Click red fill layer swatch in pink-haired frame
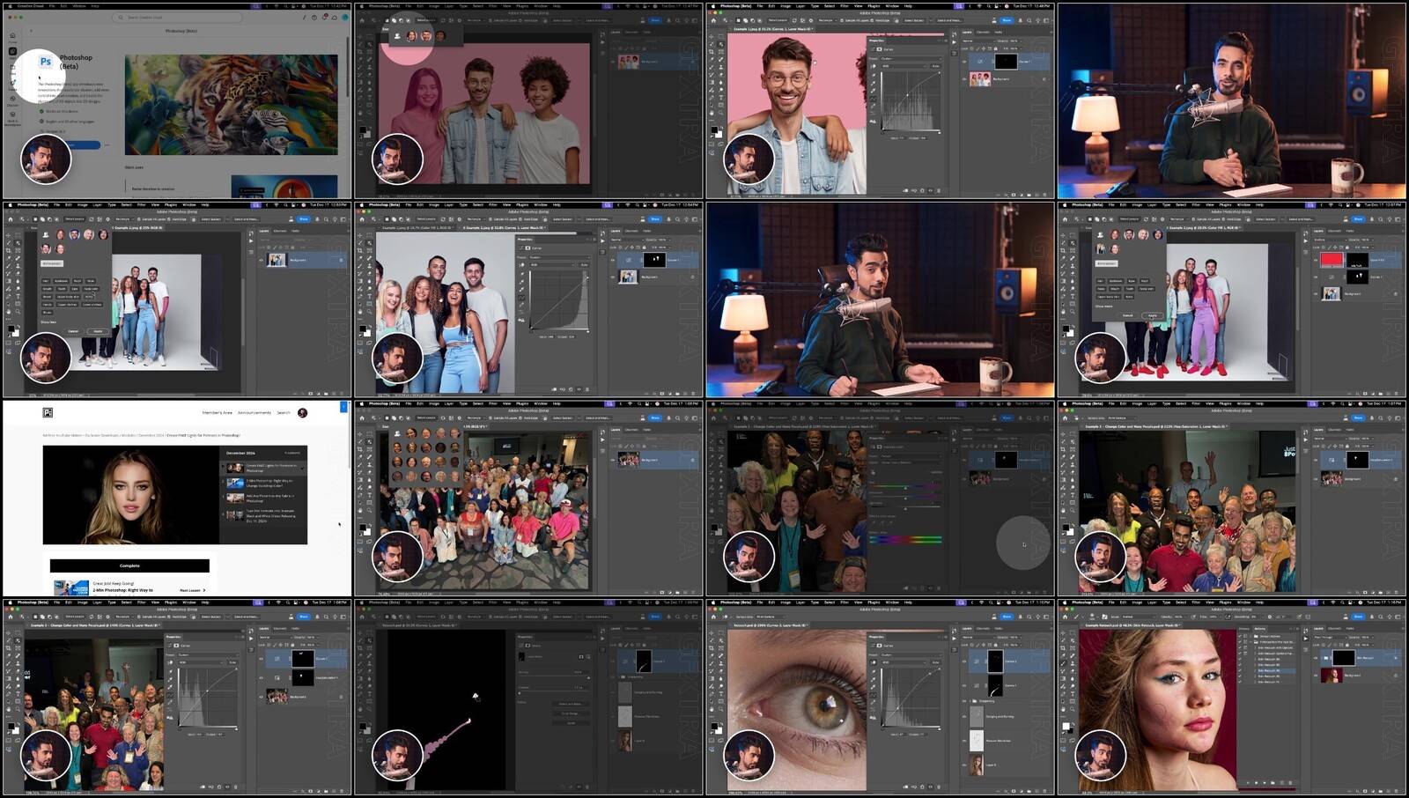 point(1332,260)
